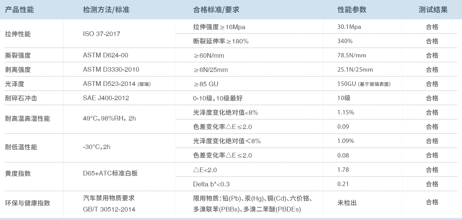
Task: Select the ASTM D624-00 cell
Action: (106, 55)
